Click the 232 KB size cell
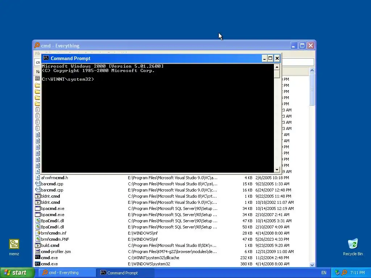Screen dimensions: 371x278 click(246, 257)
